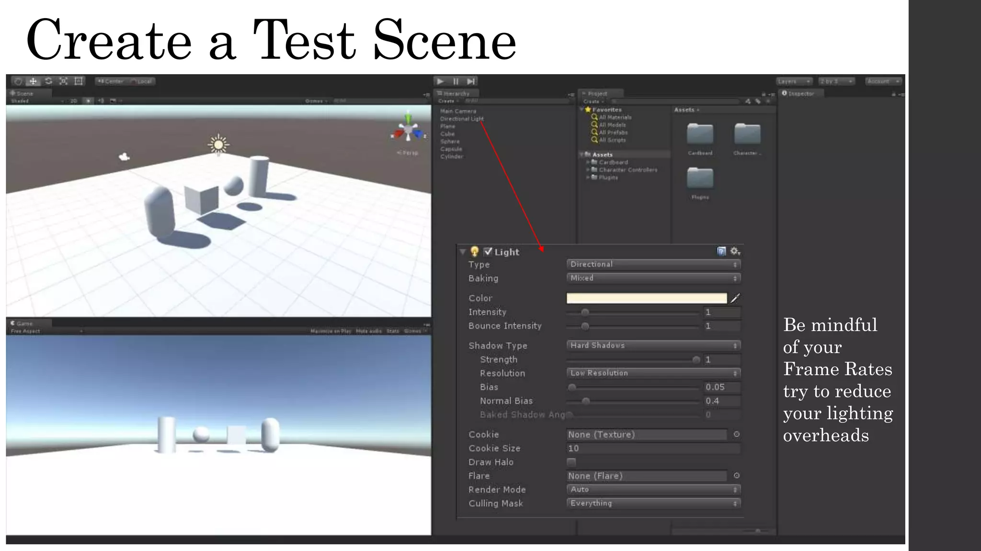The width and height of the screenshot is (981, 551).
Task: Click Search by Type icon in Project
Action: click(748, 101)
